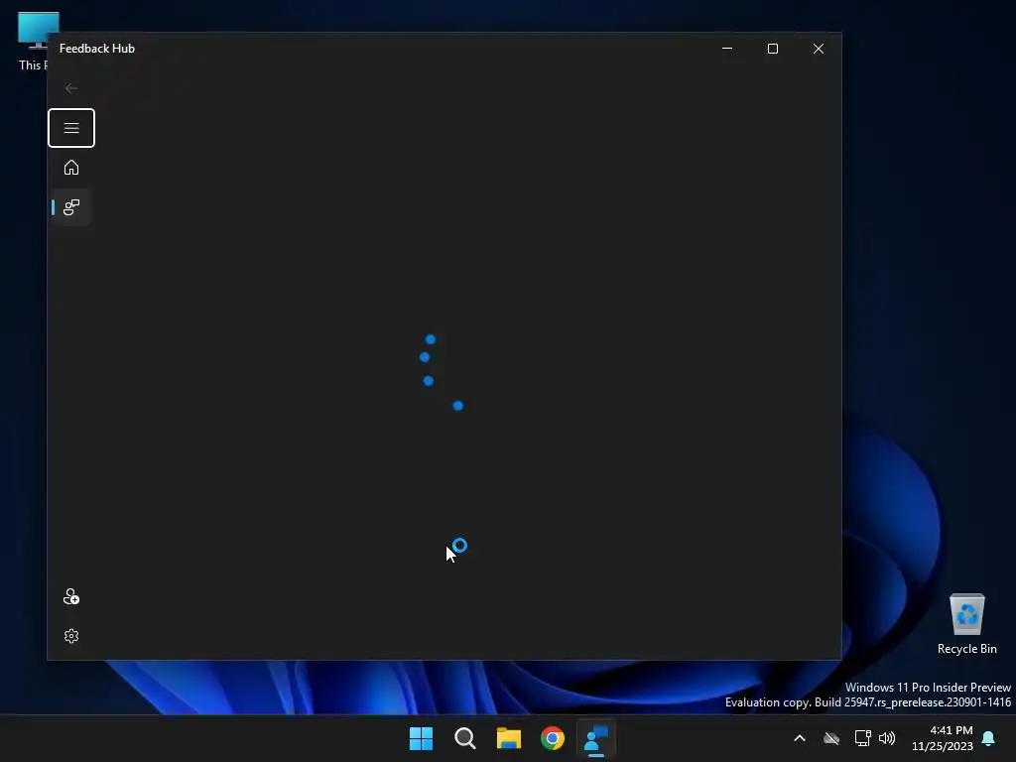Open Feedback Hub settings gear
Viewport: 1016px width, 762px height.
click(x=71, y=636)
